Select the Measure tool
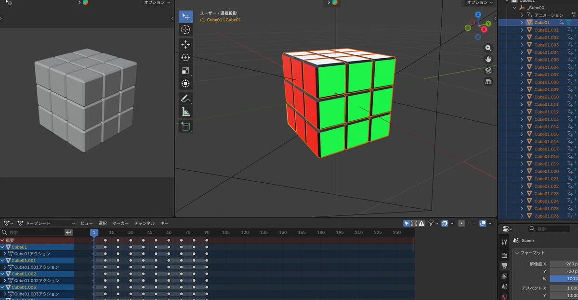This screenshot has width=578, height=300. (x=185, y=112)
